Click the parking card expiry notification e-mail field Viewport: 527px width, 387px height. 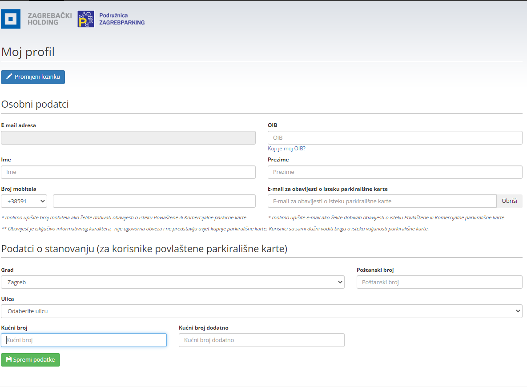click(x=382, y=201)
